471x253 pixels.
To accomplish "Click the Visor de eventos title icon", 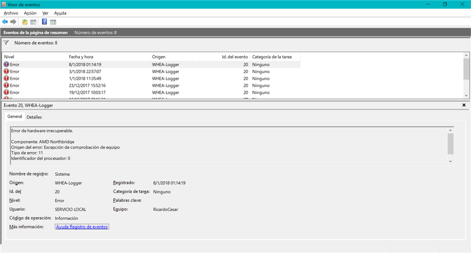I will click(4, 5).
